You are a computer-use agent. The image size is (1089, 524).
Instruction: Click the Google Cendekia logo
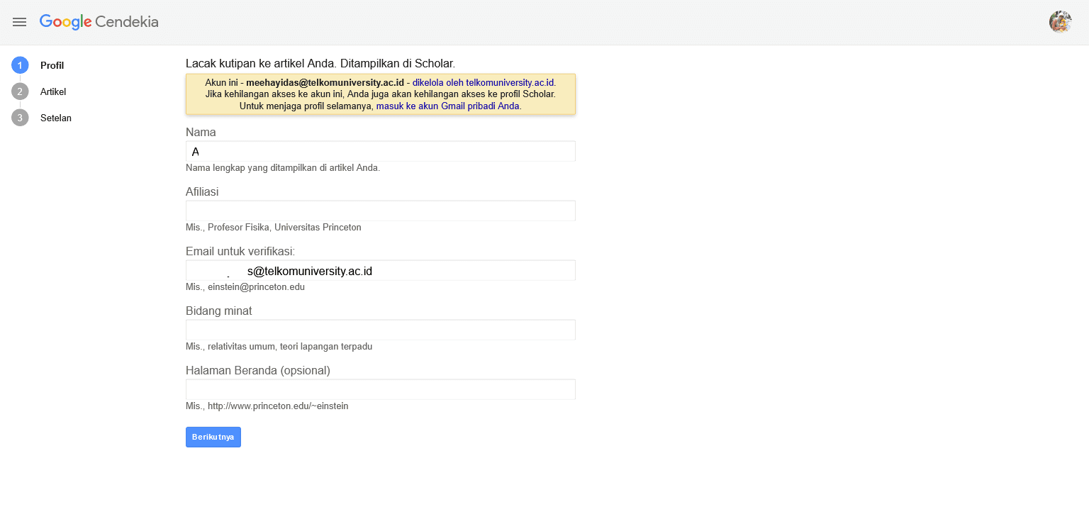coord(99,22)
